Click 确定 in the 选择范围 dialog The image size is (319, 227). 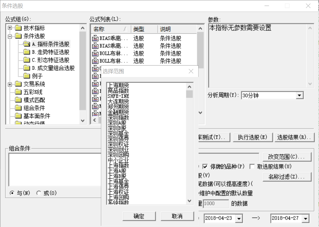[x=139, y=216]
